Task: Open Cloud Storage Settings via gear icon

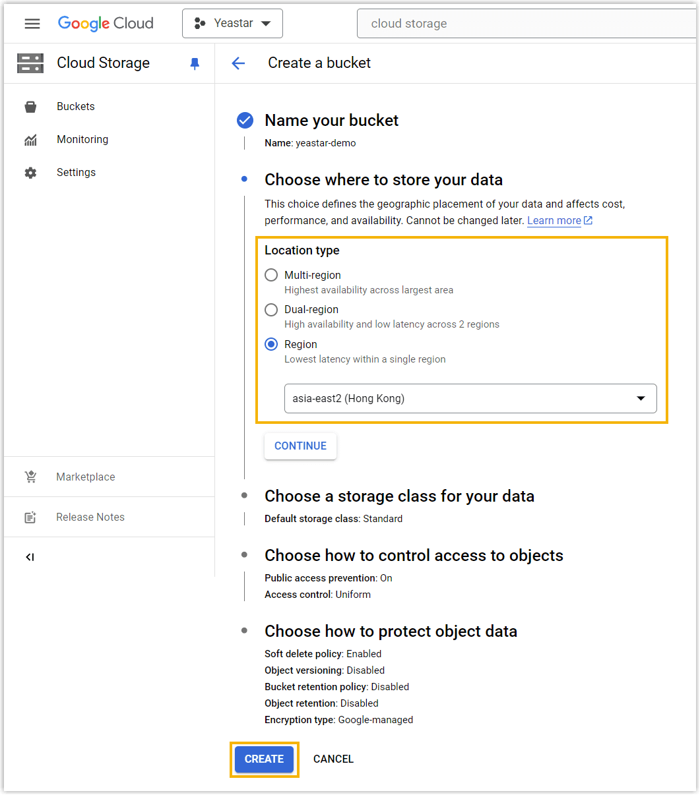Action: (x=30, y=172)
